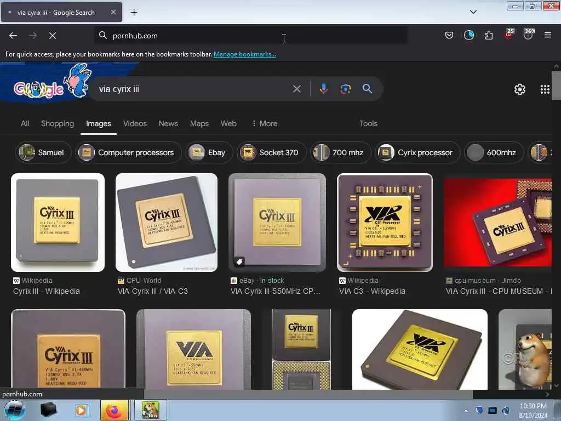Search by image with the camera lens
The height and width of the screenshot is (421, 561).
point(345,89)
